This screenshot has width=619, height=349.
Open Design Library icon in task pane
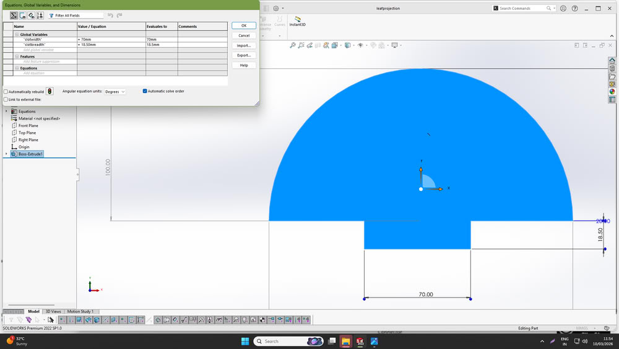(612, 69)
